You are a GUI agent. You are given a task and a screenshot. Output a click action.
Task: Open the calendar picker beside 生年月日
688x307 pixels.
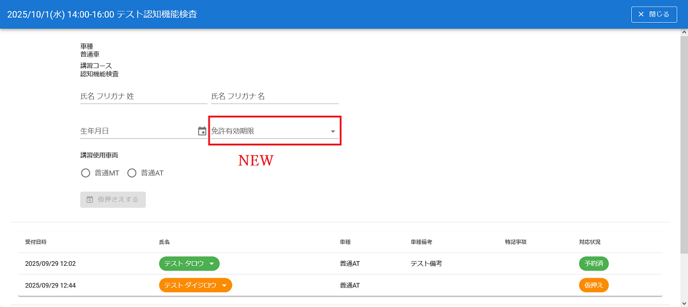[202, 131]
